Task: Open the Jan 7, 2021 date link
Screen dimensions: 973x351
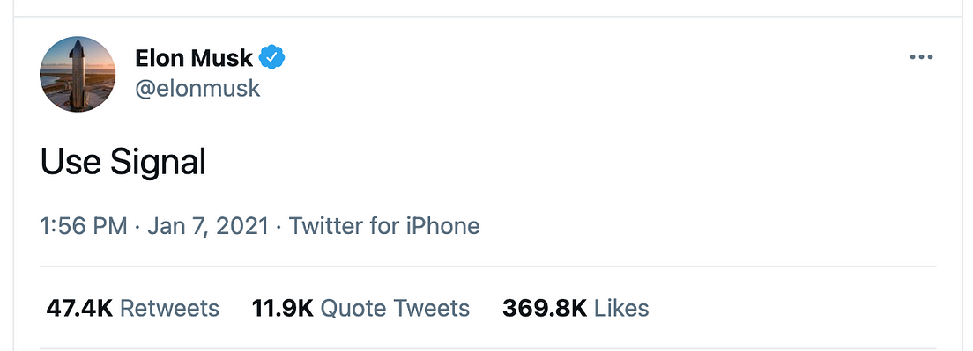Action: click(208, 226)
